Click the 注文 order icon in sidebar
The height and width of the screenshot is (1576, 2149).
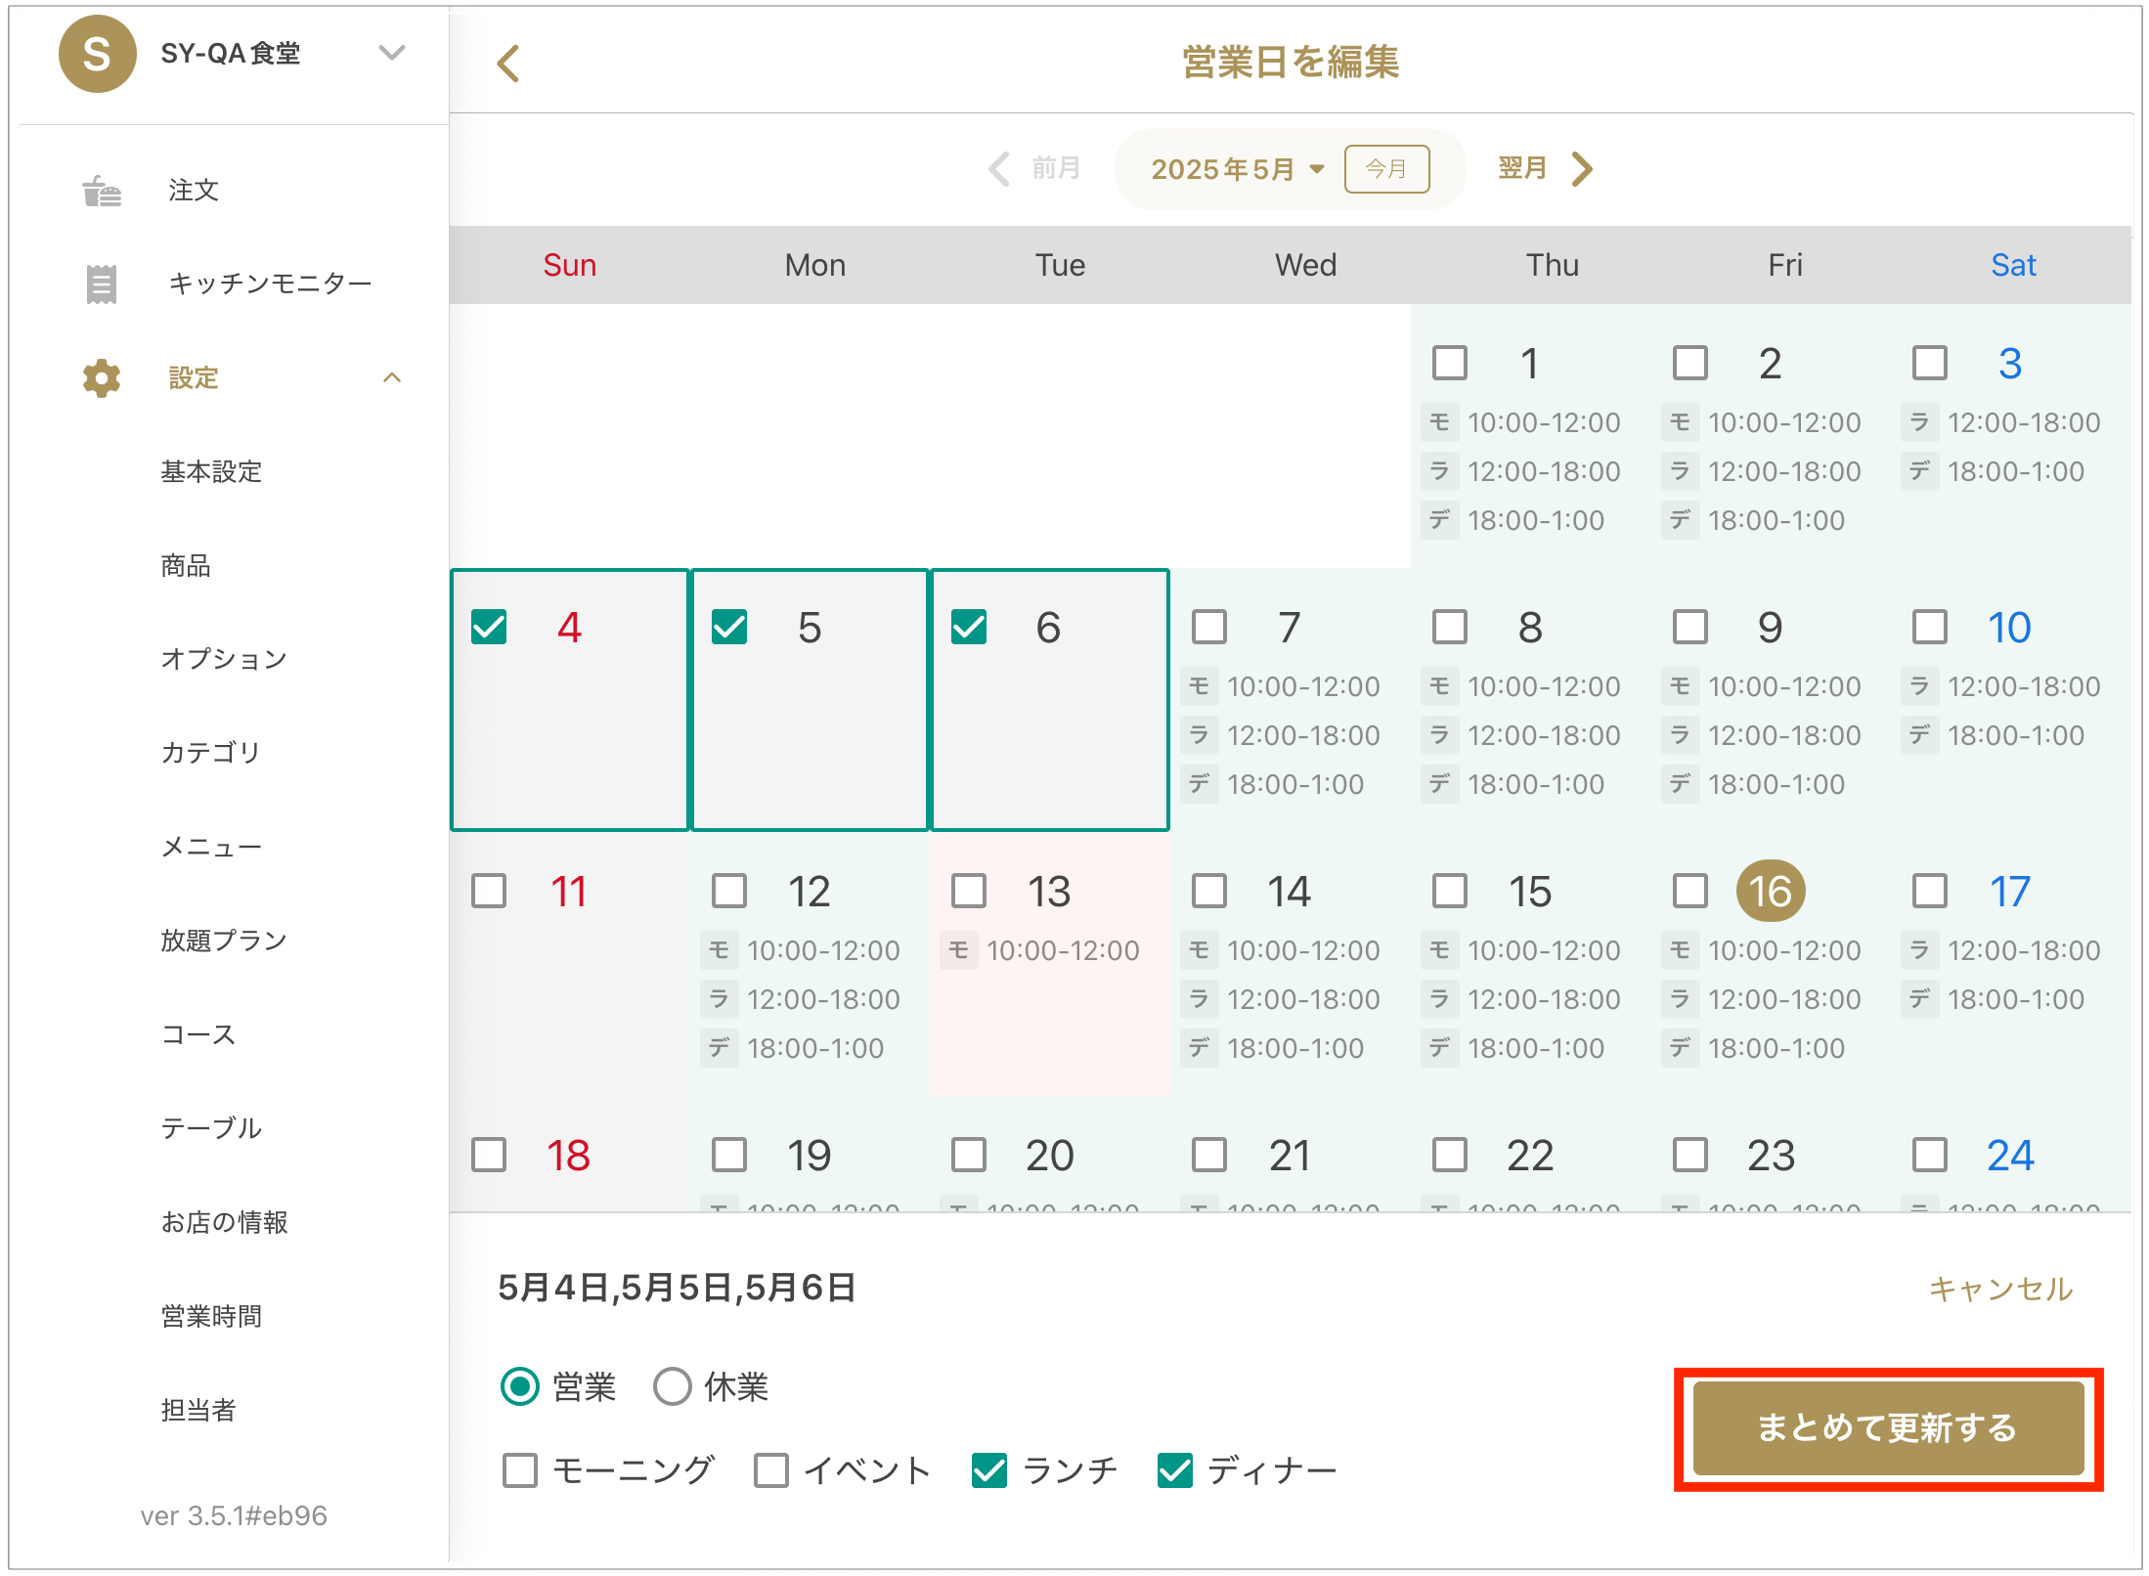(x=102, y=191)
